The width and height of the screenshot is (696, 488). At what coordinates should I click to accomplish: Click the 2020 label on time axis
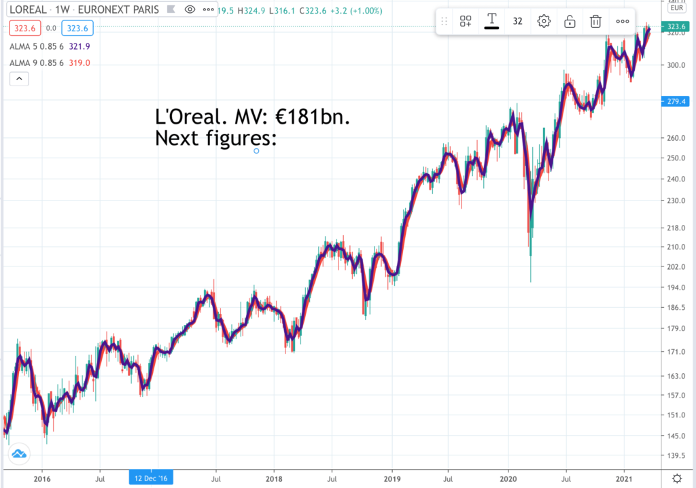[508, 478]
